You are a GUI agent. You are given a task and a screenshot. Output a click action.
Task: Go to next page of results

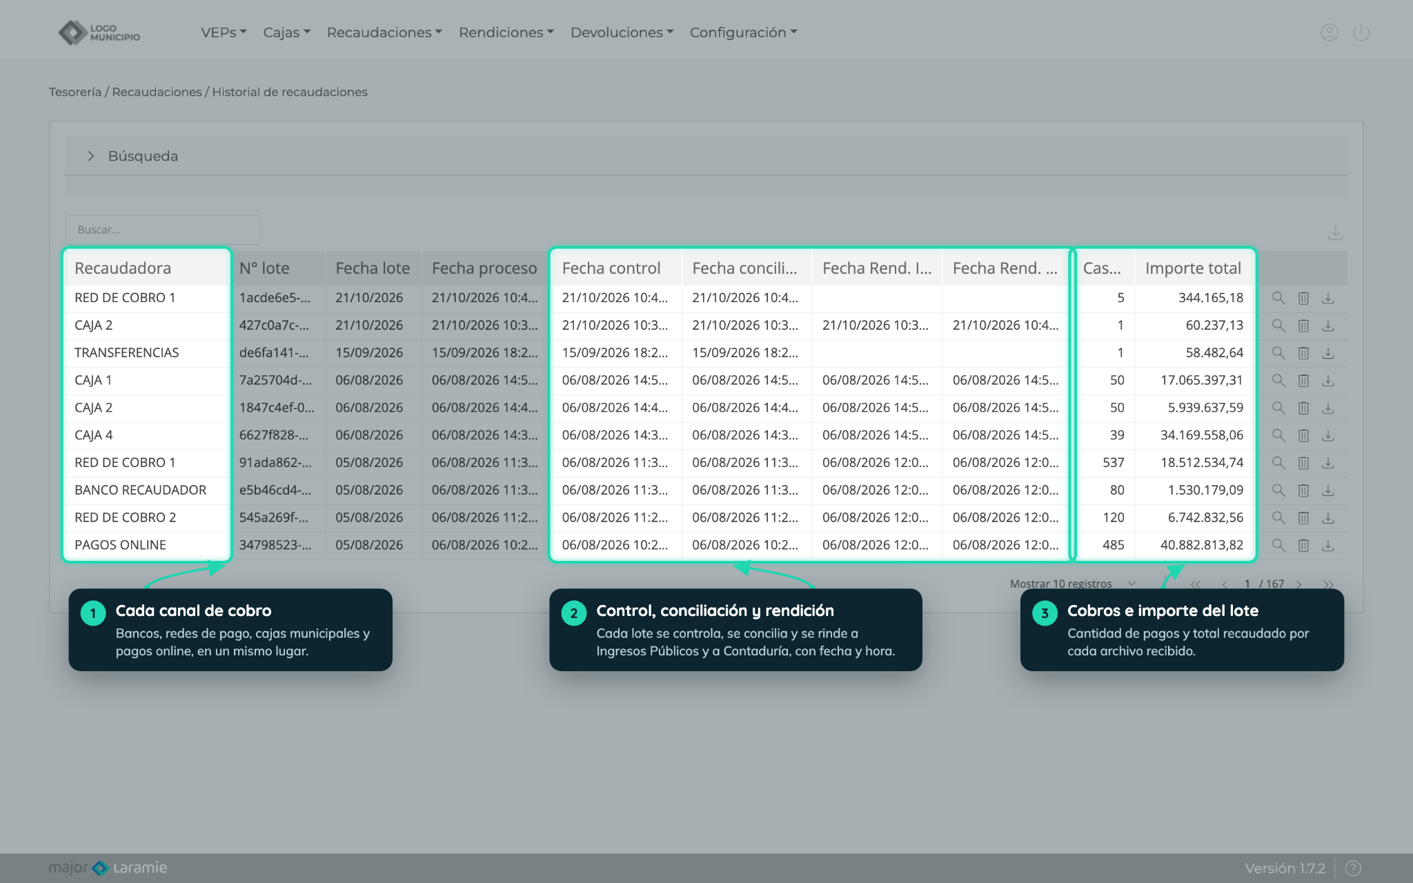(x=1298, y=584)
